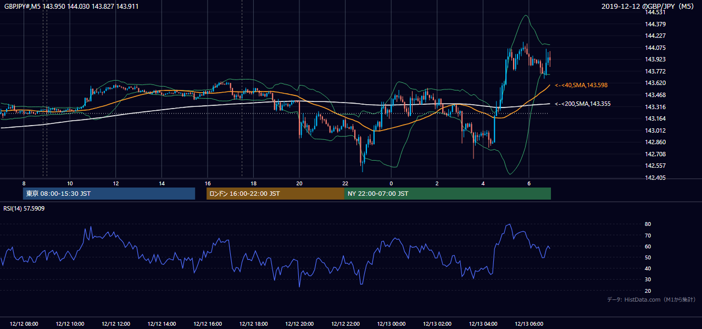
Task: Click price axis label 144.379
Action: tap(656, 24)
